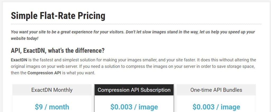Click the italic phrase "Don't let slow images"
This screenshot has width=271, height=112.
pos(147,32)
